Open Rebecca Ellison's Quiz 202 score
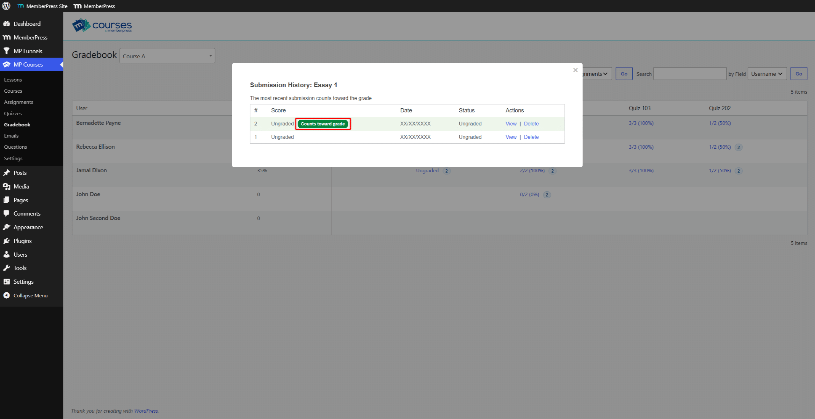This screenshot has width=815, height=419. coord(720,147)
